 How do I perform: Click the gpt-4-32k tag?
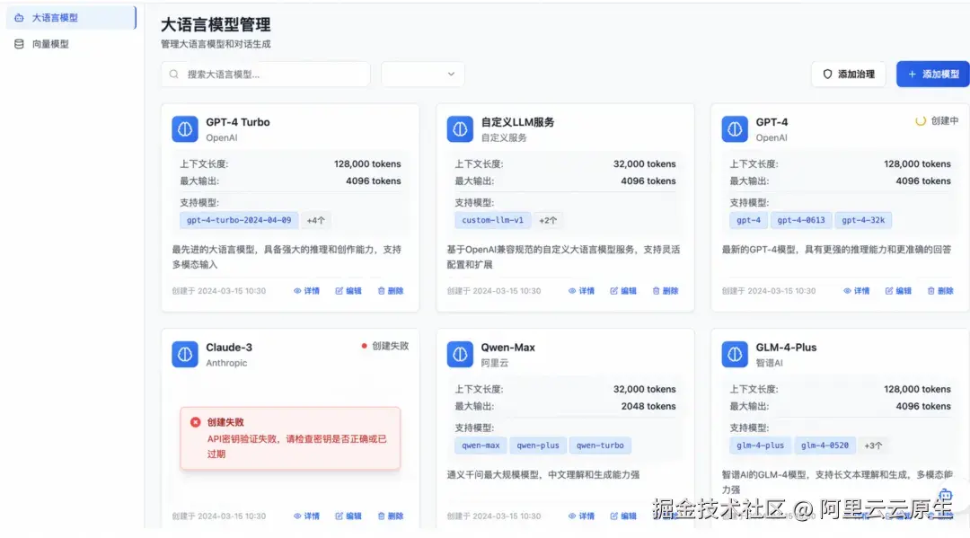coord(863,220)
